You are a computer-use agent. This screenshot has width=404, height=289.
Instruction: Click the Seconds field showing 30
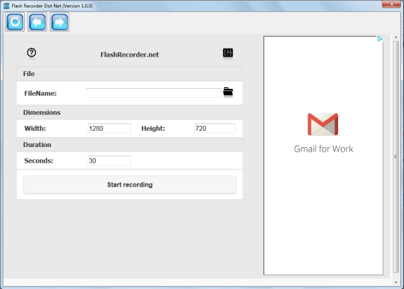pos(109,161)
